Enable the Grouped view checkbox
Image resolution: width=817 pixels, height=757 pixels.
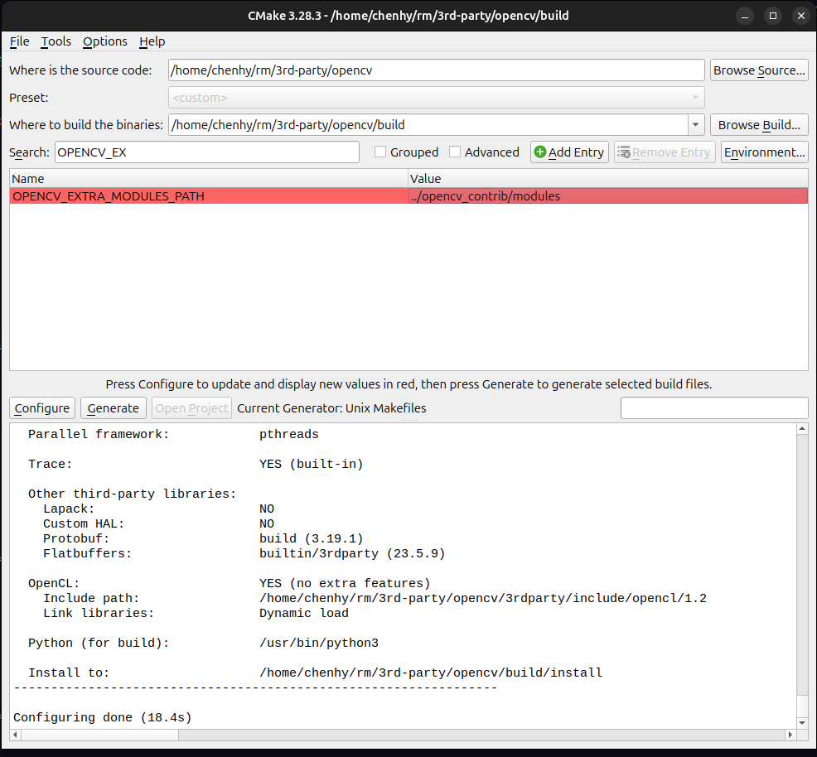pyautogui.click(x=379, y=152)
